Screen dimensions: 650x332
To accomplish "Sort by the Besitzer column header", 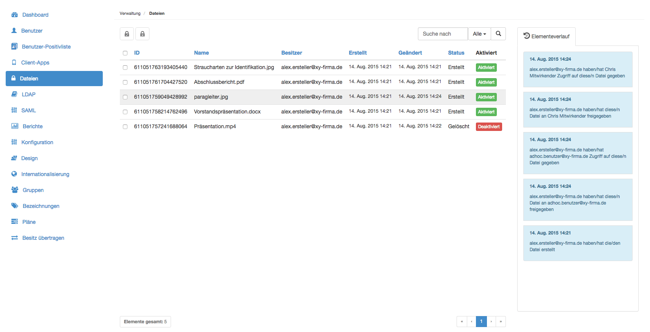I will click(x=292, y=53).
